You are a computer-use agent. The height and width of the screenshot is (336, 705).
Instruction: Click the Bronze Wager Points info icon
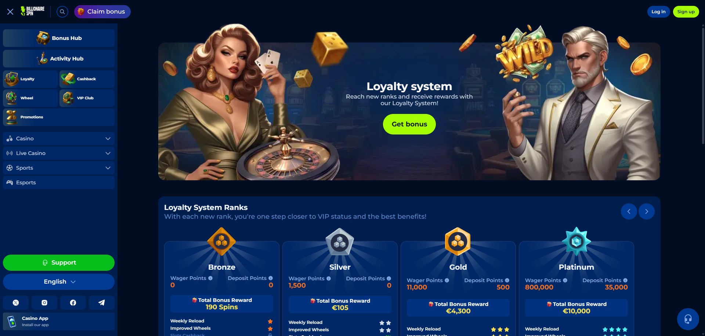210,278
